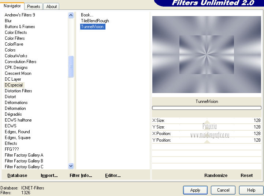
Task: Select the Blur category
Action: [x=8, y=21]
